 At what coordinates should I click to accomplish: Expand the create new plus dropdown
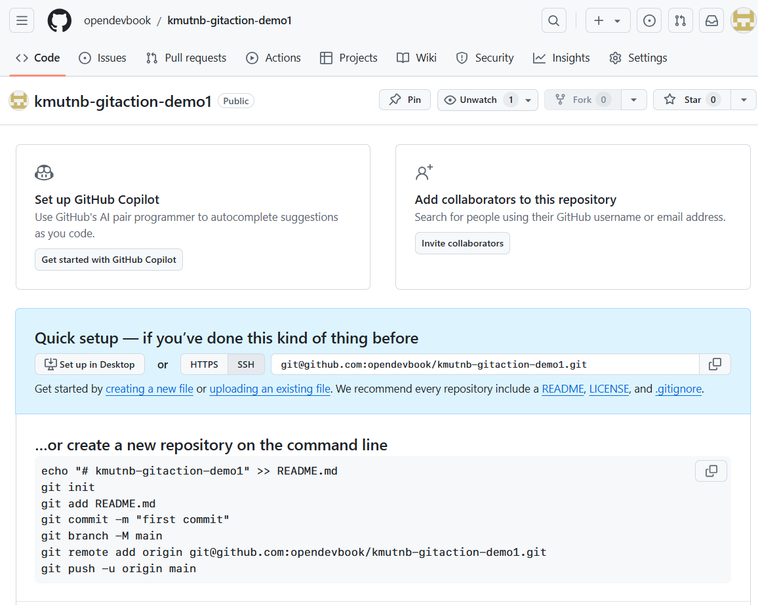(x=607, y=21)
